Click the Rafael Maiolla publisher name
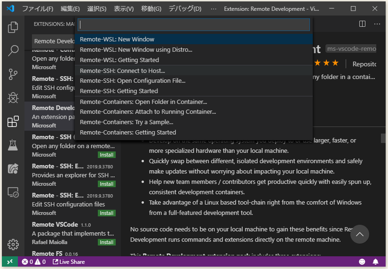This screenshot has width=388, height=269. [49, 242]
